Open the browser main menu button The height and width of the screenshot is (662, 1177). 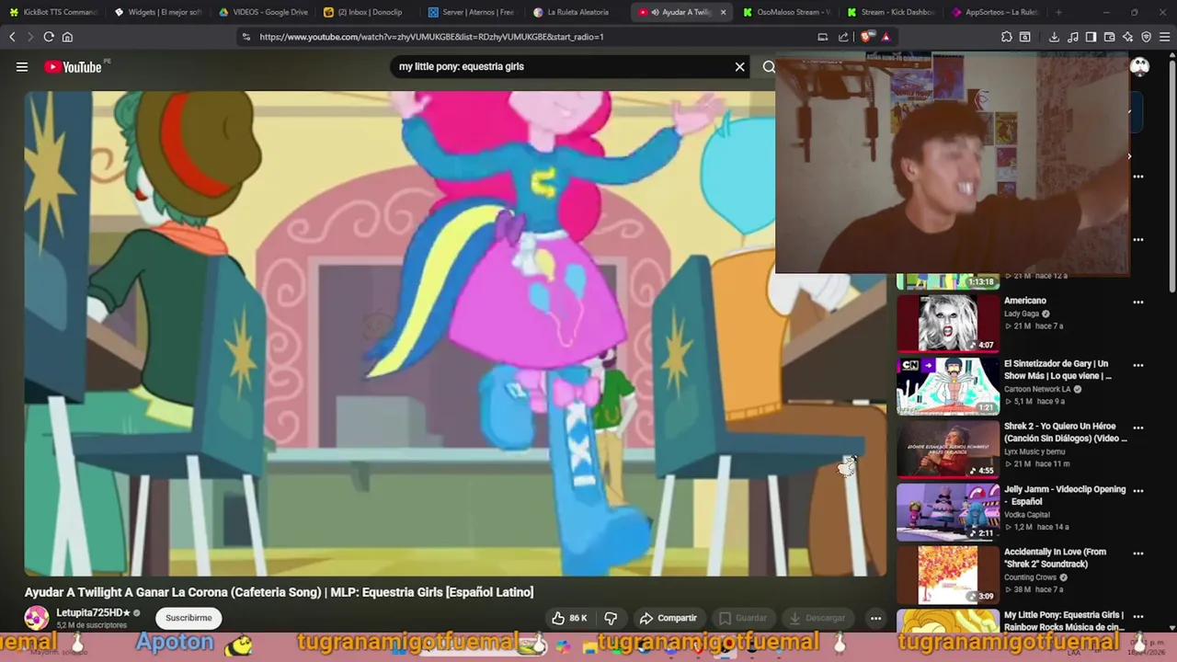1165,37
